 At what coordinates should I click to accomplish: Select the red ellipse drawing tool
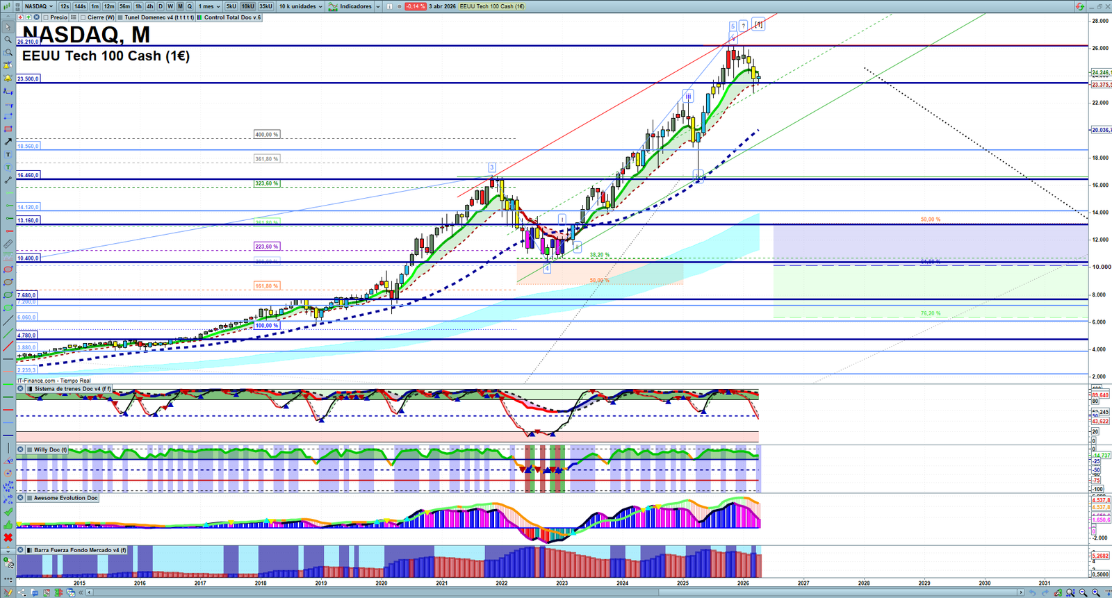coord(8,269)
